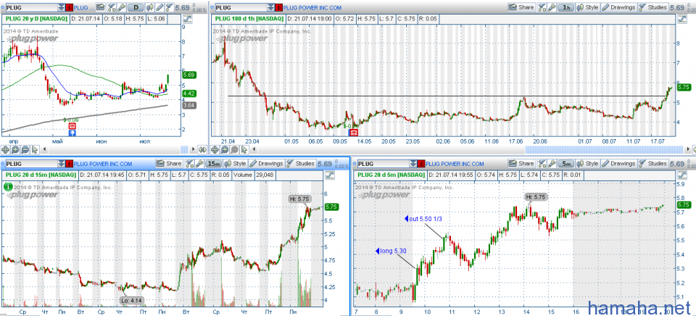Screen dimensions: 696x316
Task: Open PLUG POWER INC COM link in 15m chart
Action: 102,164
